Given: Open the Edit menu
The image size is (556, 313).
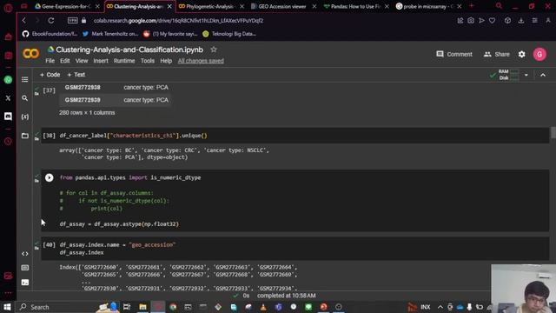Looking at the screenshot, I should pos(65,61).
